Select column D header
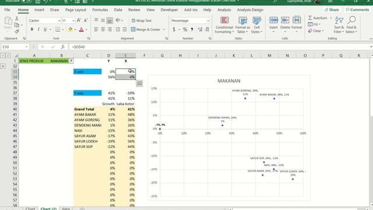The height and width of the screenshot is (210, 373). pyautogui.click(x=109, y=55)
